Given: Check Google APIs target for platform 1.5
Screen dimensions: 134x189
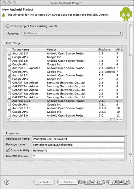Looking at the screenshot, I should tap(9, 57).
